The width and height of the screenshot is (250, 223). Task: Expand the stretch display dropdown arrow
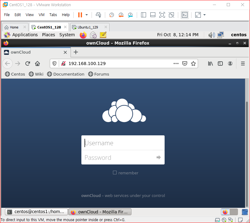[x=205, y=15]
